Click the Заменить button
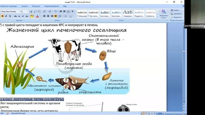Viewport: 205px width, 115px height. 176,14
